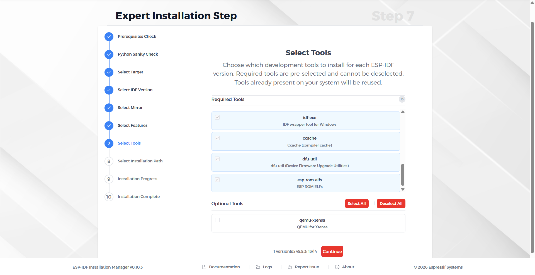Select the dfu-util tool card name
This screenshot has width=535, height=275.
(310, 159)
